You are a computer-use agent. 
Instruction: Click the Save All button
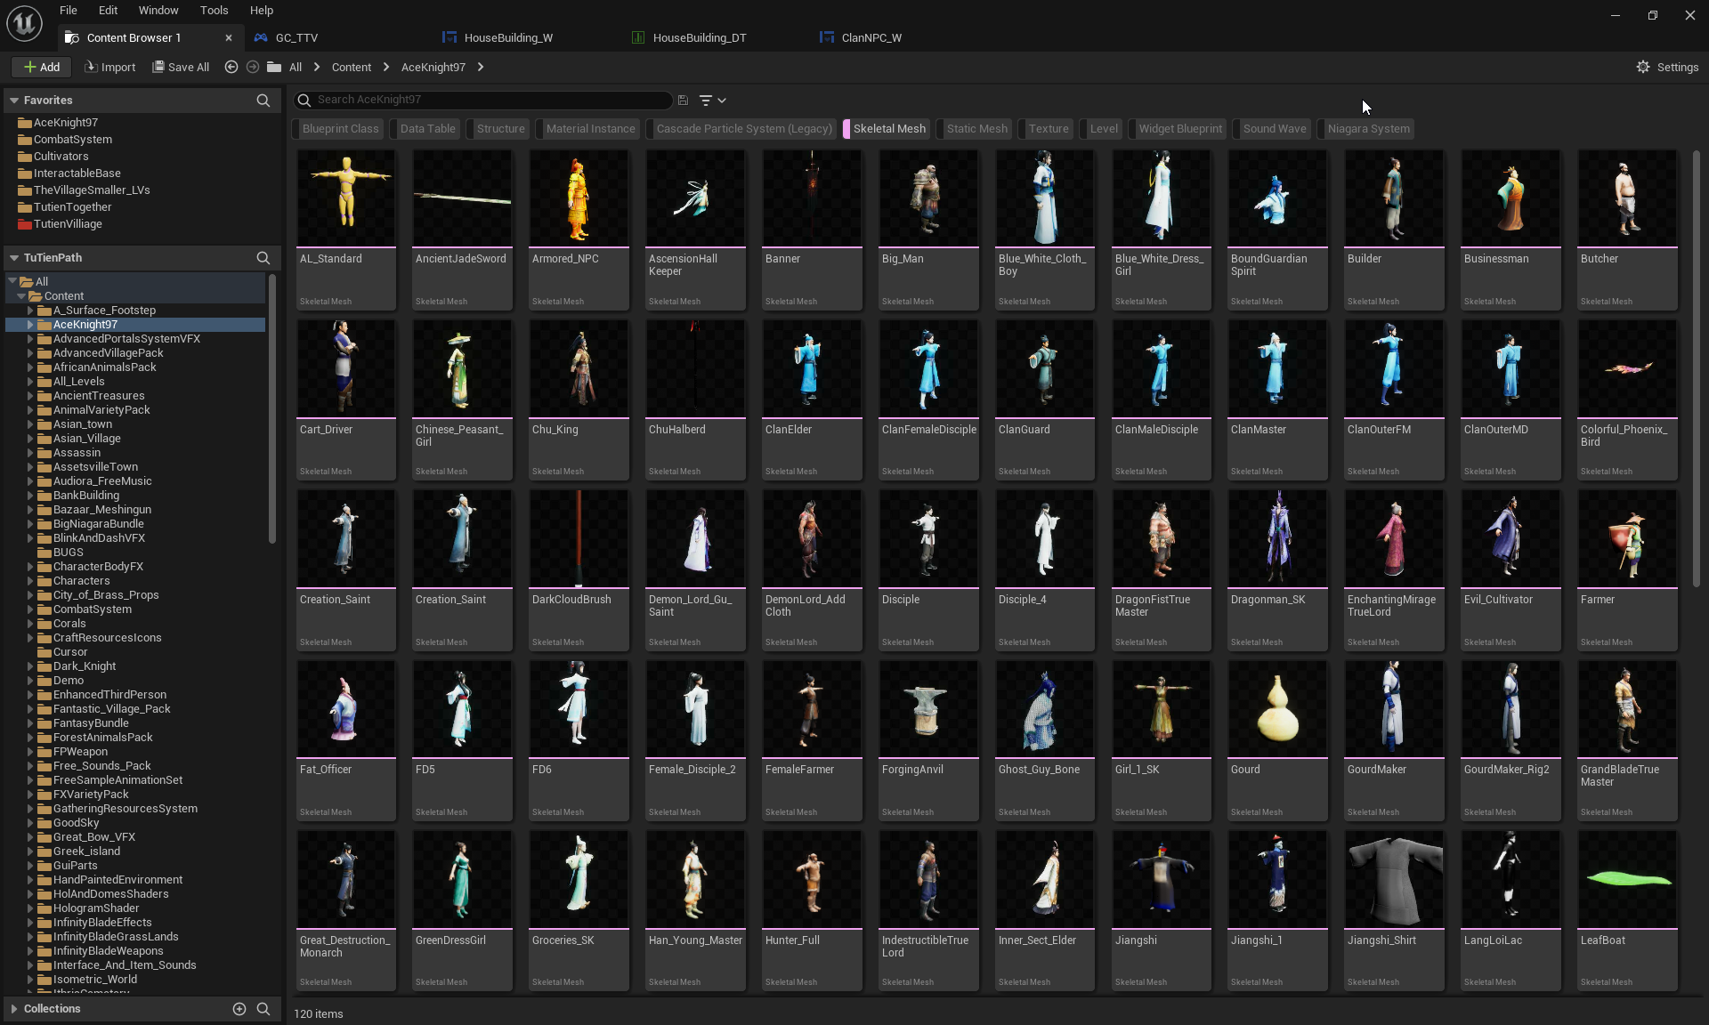[x=181, y=67]
